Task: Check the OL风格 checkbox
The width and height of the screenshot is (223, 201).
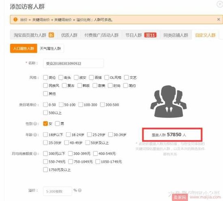Action: click(107, 78)
